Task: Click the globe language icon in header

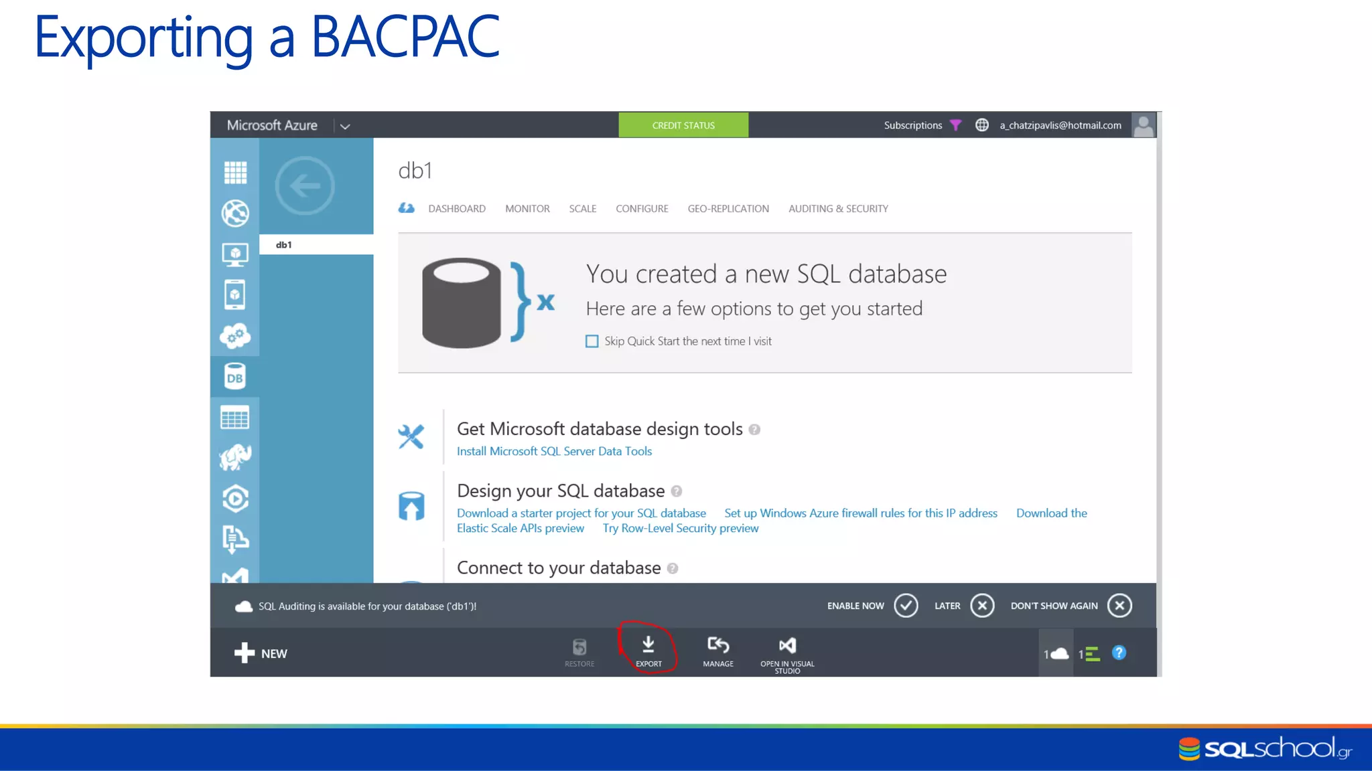Action: [981, 125]
